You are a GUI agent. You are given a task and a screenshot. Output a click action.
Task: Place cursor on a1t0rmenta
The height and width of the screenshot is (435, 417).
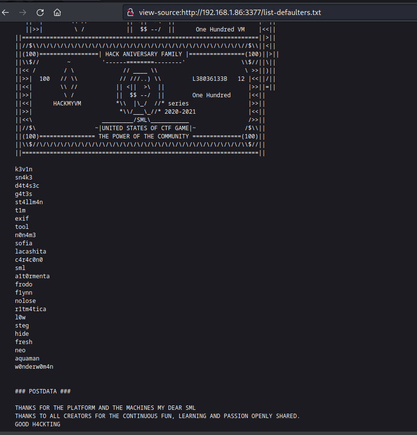click(32, 276)
